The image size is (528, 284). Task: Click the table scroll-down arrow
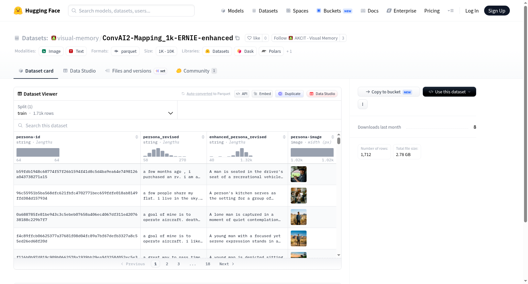(339, 255)
